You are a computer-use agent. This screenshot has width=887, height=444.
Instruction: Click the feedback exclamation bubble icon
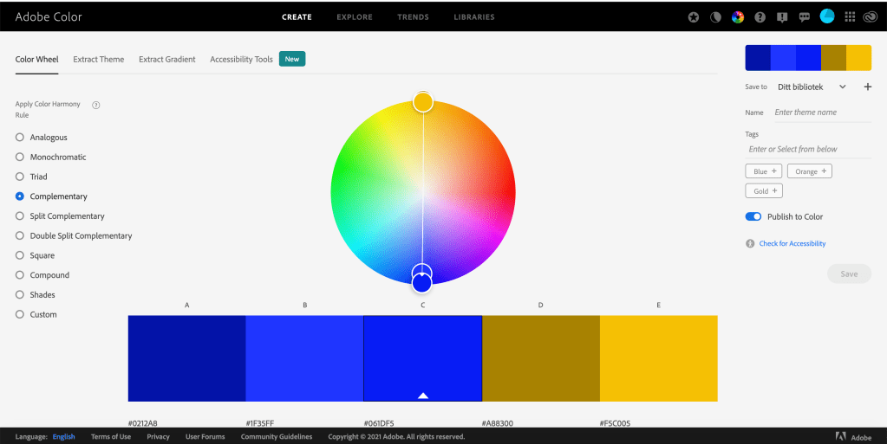tap(783, 16)
